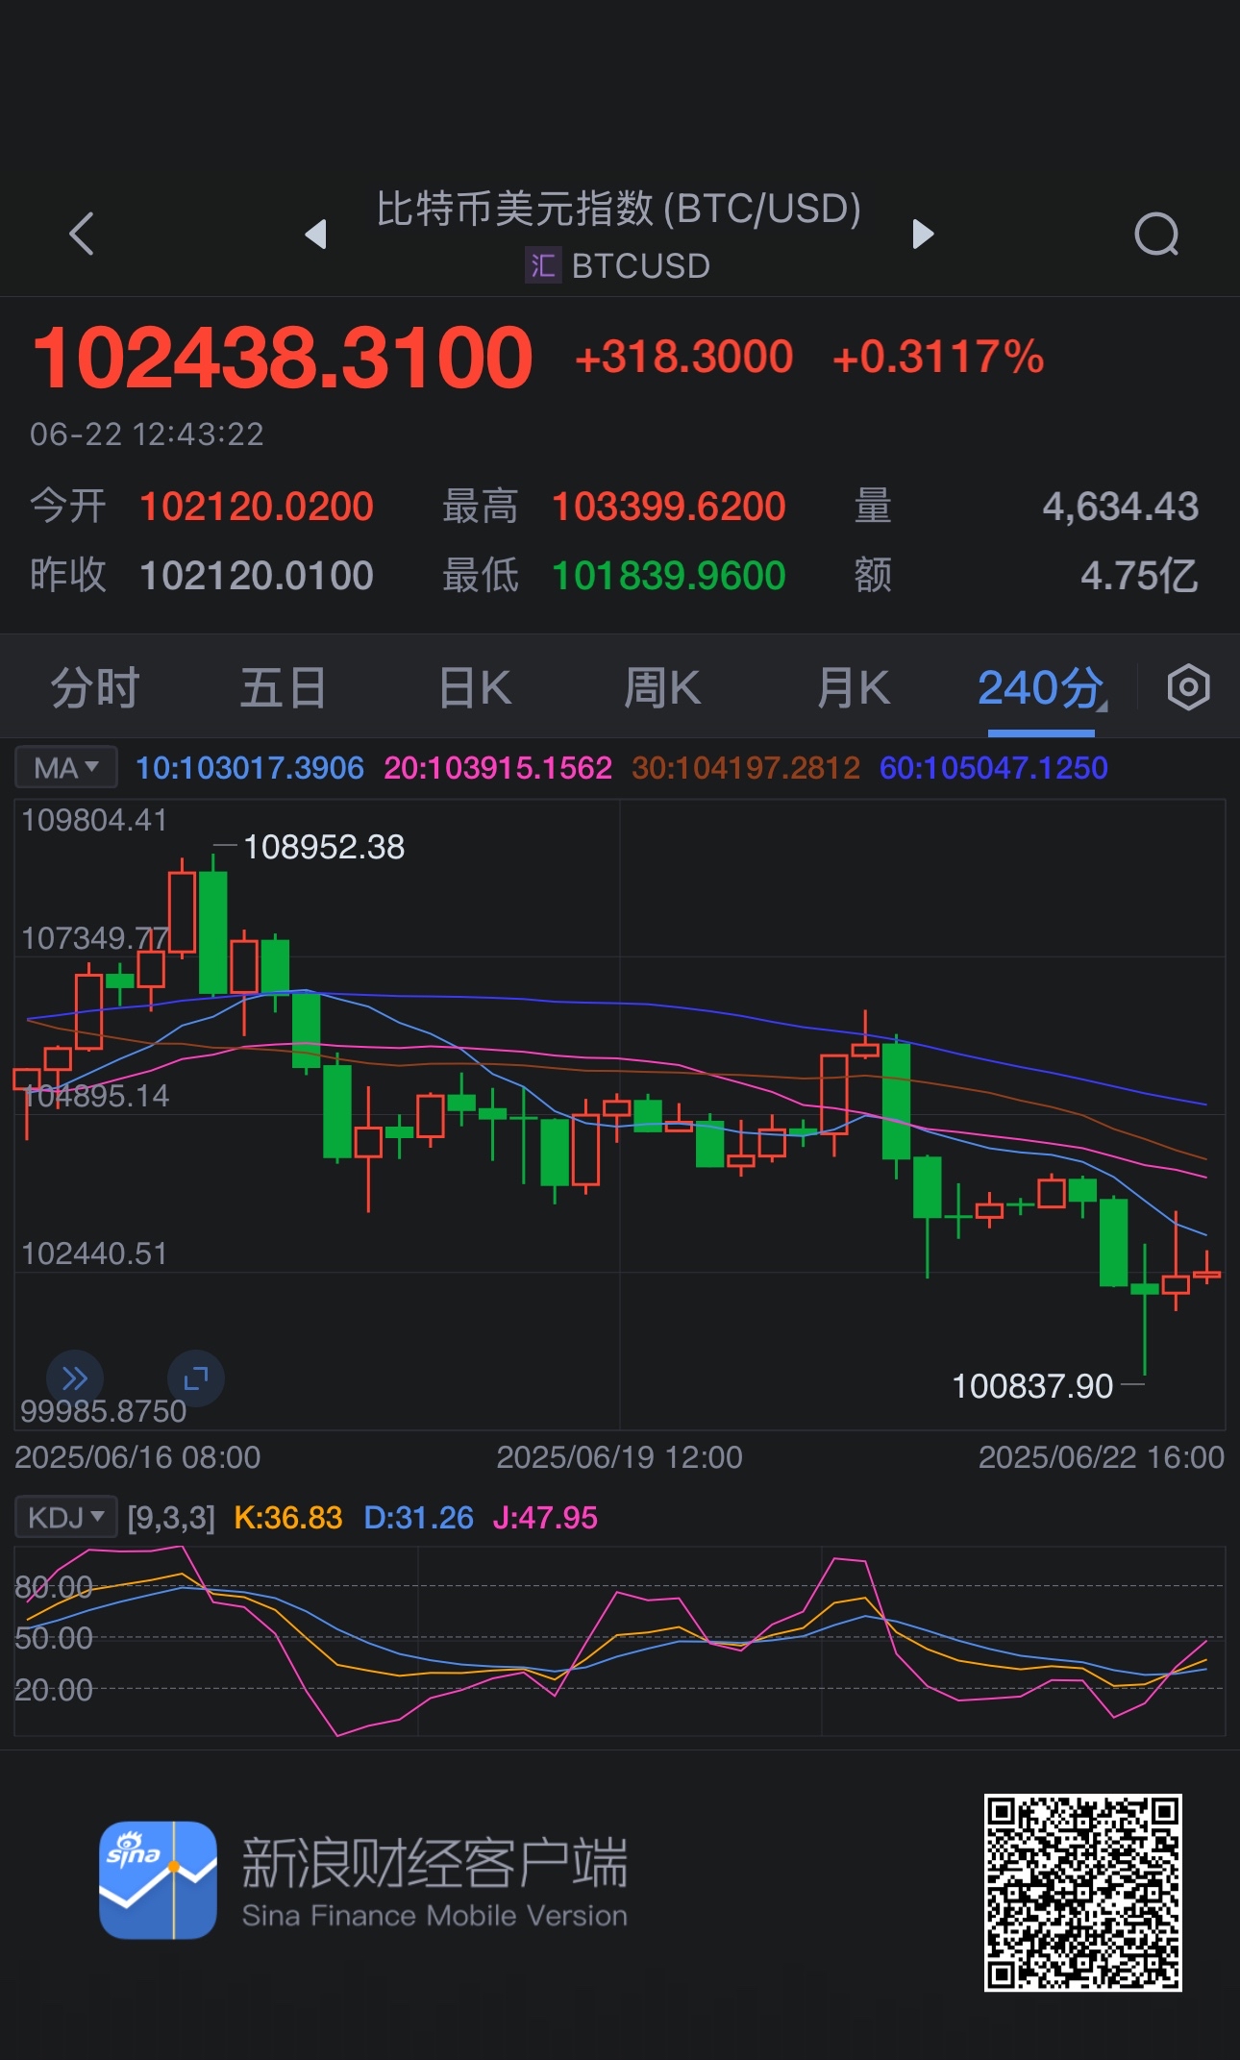Tap the chart high label 108952.38
The image size is (1240, 2060).
point(324,847)
